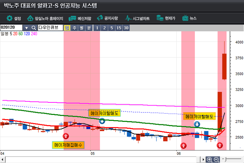Click the blue 120 moving average legend

[27, 34]
